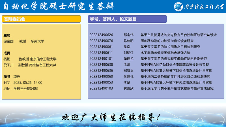
Task: Click the secretary name 项升
Action: click(17, 77)
